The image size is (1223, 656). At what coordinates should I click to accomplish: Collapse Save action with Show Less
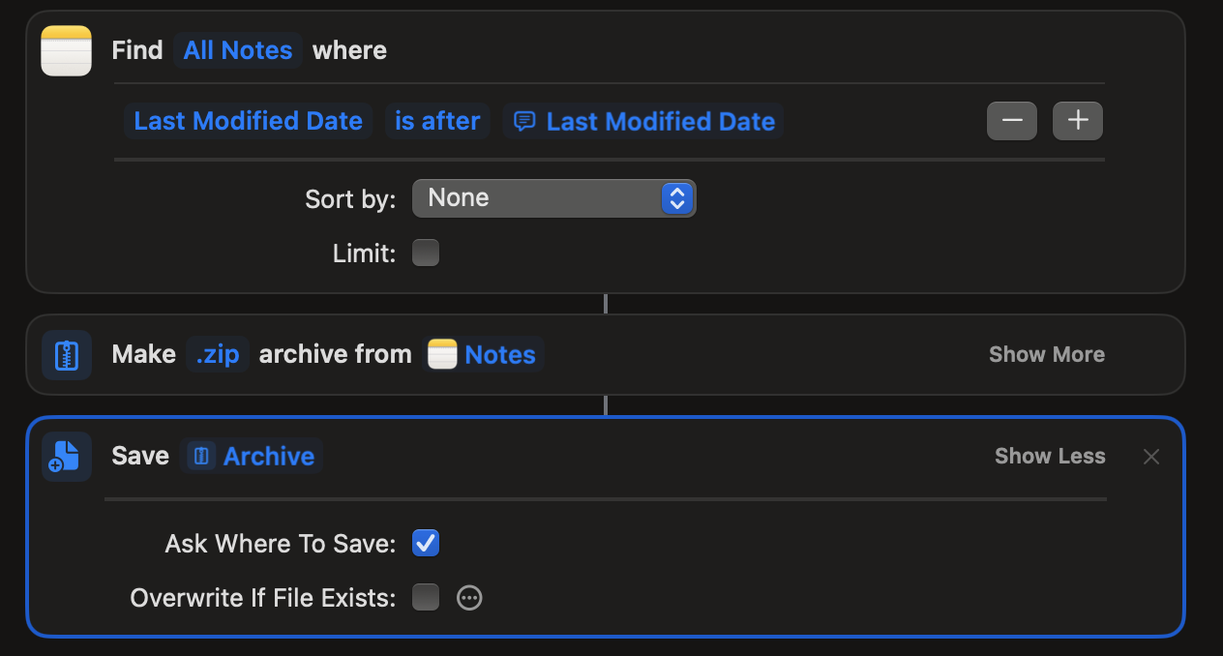(x=1050, y=457)
